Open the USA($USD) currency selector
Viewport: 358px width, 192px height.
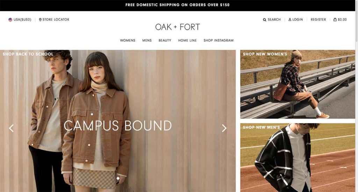[x=20, y=20]
